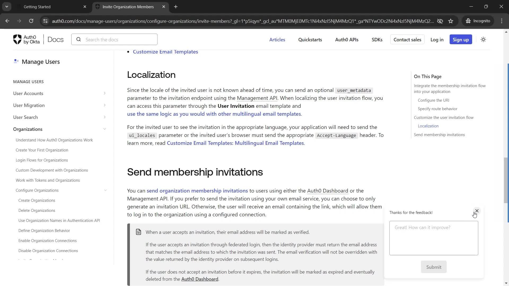Focus the Search the docs field

click(x=114, y=39)
